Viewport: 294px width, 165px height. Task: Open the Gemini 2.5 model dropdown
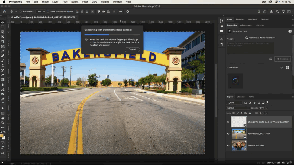260,38
